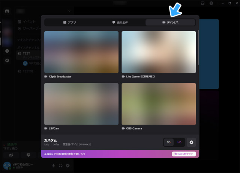Mute microphone in user panel

tap(53, 165)
